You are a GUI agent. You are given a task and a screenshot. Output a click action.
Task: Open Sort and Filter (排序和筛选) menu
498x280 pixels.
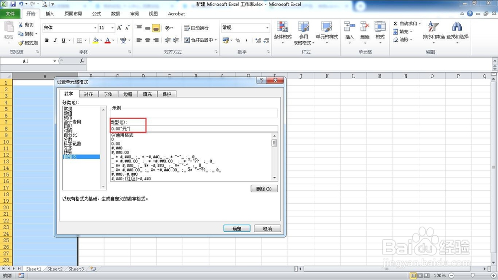point(434,32)
